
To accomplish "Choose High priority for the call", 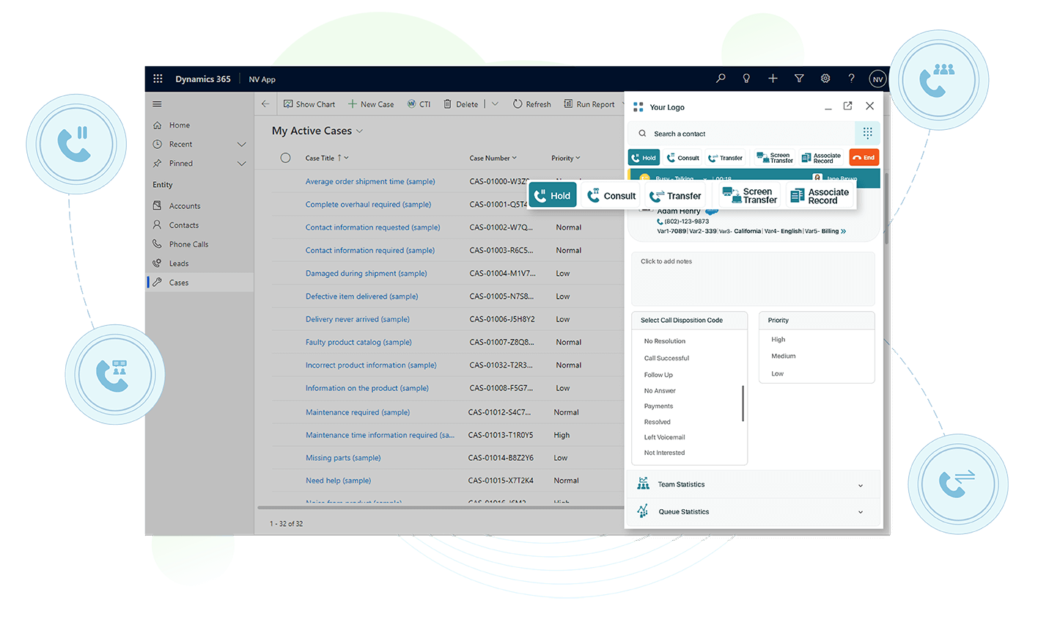I will tap(778, 339).
